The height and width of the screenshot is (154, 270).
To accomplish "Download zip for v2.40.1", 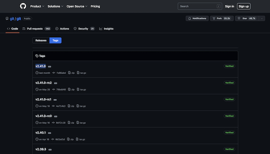I will 70,139.
